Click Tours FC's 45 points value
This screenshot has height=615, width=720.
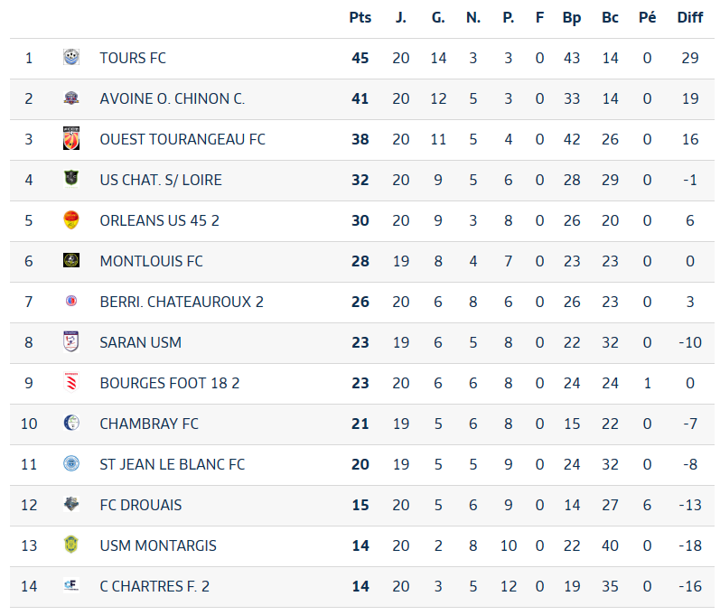click(x=360, y=59)
